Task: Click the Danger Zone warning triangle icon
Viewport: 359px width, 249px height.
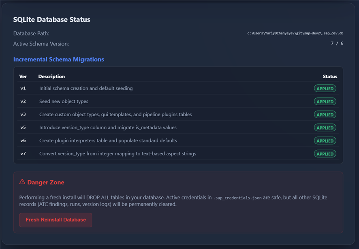Action: point(22,182)
